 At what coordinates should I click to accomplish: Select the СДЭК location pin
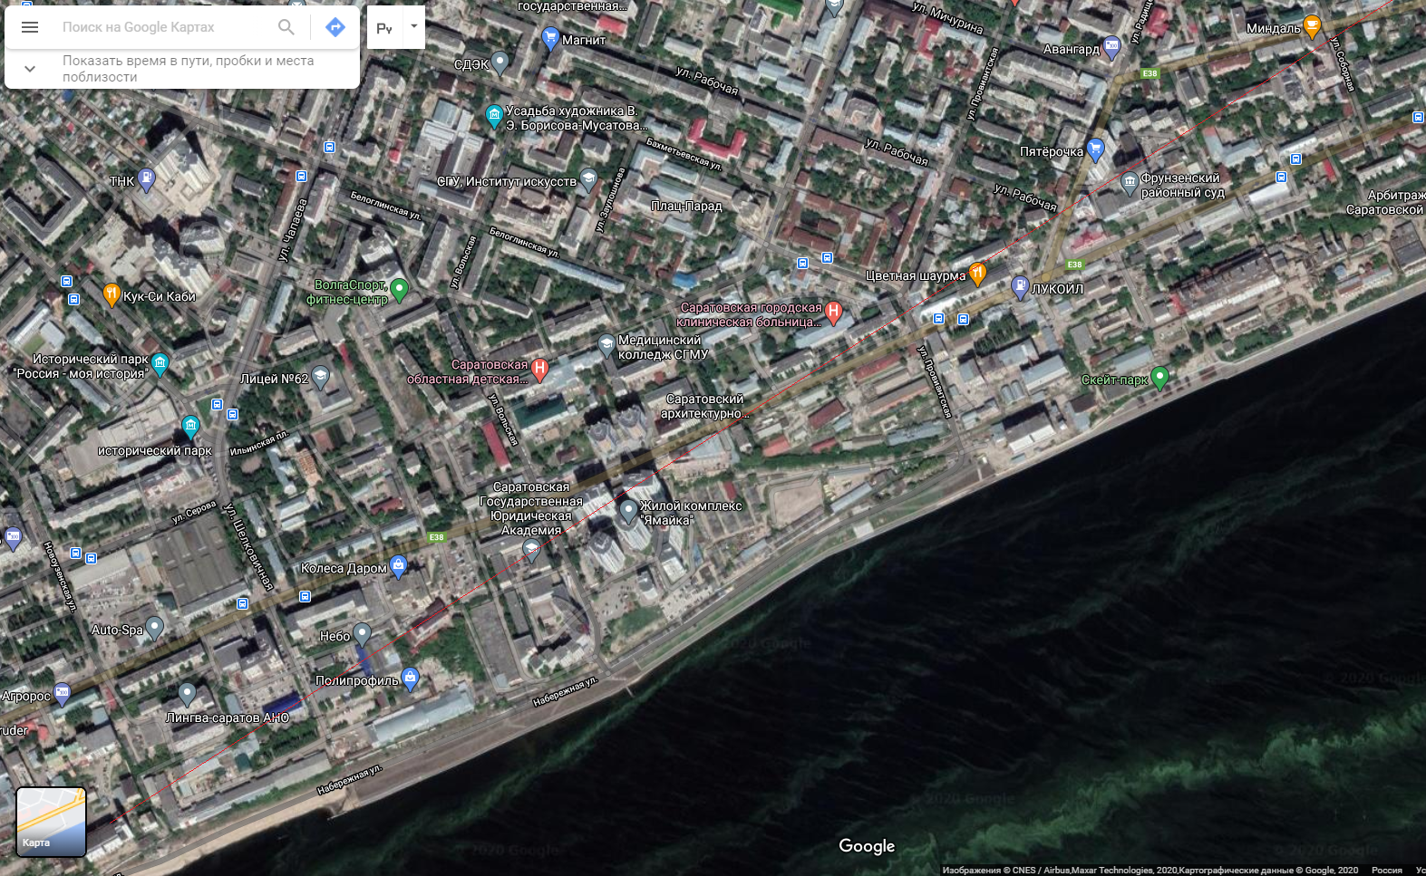[x=500, y=63]
